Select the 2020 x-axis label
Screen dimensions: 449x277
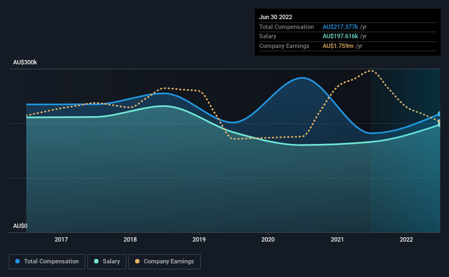pos(268,239)
